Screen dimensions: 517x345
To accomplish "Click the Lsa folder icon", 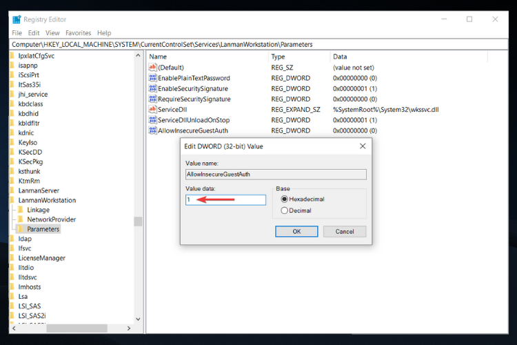I will [12, 297].
